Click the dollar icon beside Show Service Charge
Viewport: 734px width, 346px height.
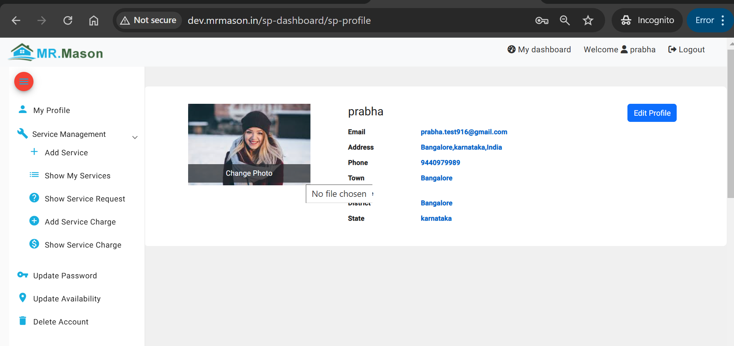coord(34,244)
